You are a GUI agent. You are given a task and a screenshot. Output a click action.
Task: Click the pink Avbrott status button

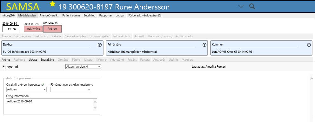tap(52, 29)
